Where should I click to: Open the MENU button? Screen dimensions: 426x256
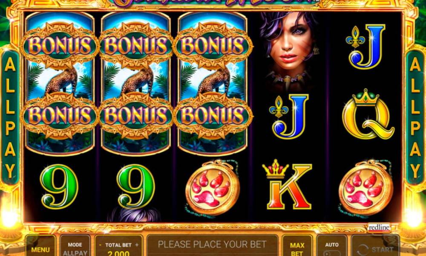point(40,246)
